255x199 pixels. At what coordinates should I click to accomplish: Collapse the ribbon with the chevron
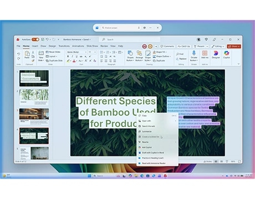pyautogui.click(x=238, y=64)
